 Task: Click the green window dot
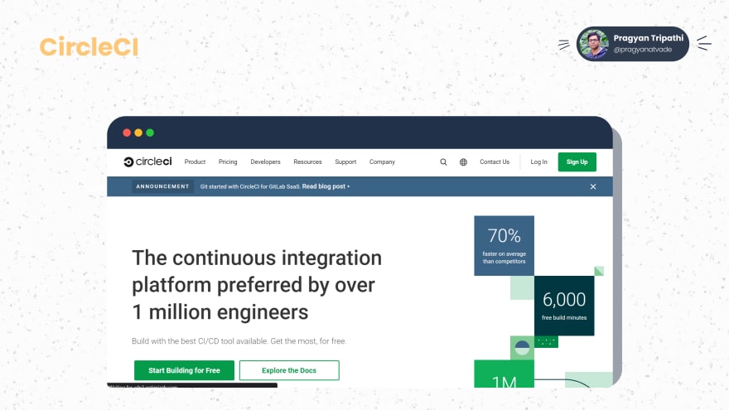[x=150, y=133]
